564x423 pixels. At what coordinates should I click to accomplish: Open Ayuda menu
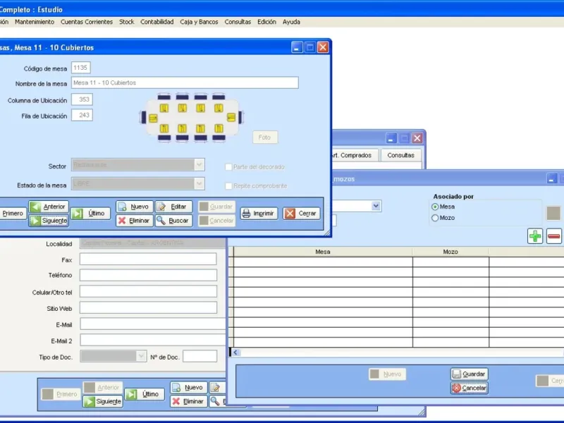click(x=291, y=22)
